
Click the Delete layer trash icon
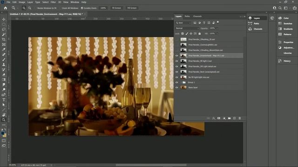pyautogui.click(x=240, y=118)
